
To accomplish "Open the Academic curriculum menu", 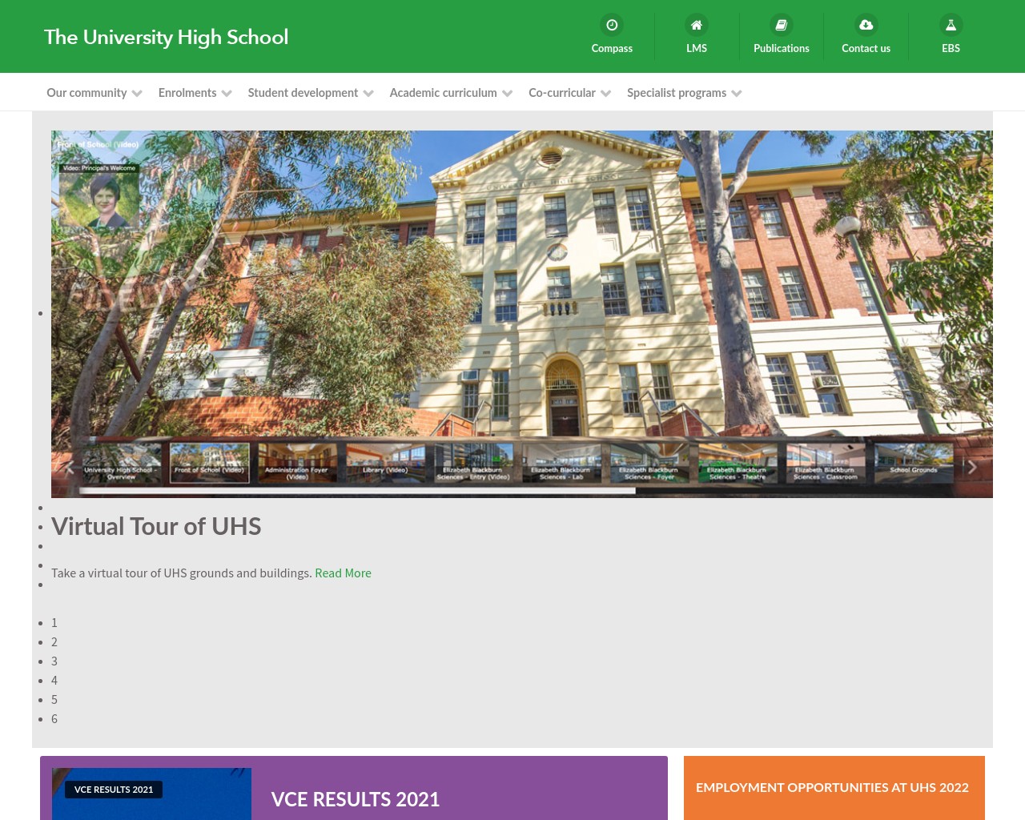I will click(443, 92).
